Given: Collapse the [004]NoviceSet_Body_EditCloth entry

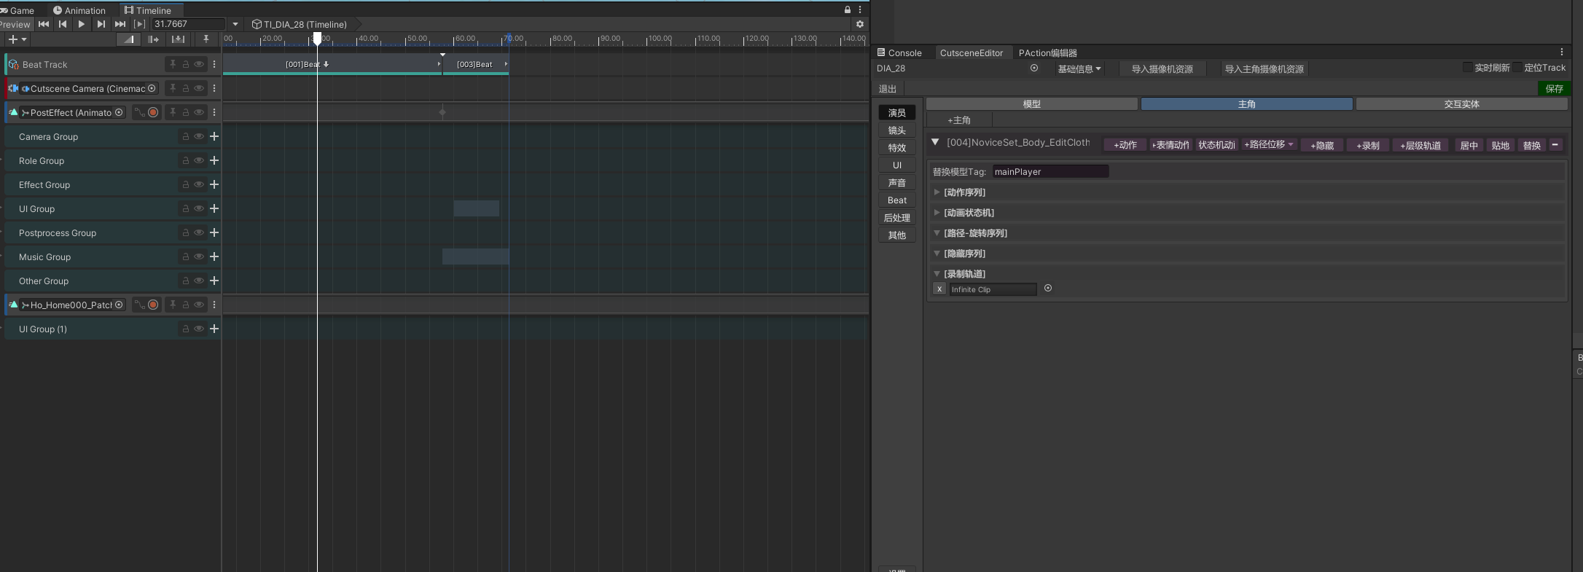Looking at the screenshot, I should pos(935,143).
